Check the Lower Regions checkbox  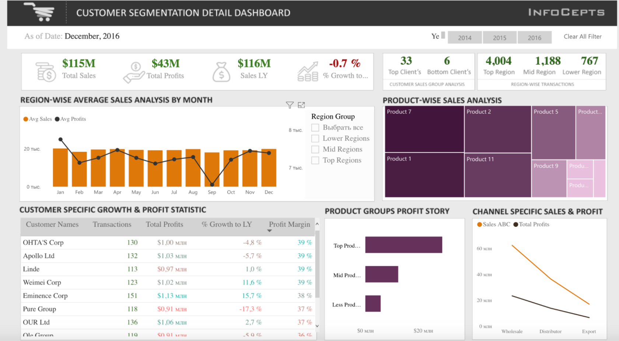[x=315, y=139]
